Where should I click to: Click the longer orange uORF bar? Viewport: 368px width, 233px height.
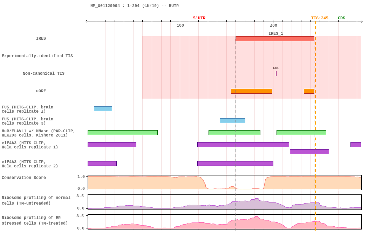coord(252,91)
